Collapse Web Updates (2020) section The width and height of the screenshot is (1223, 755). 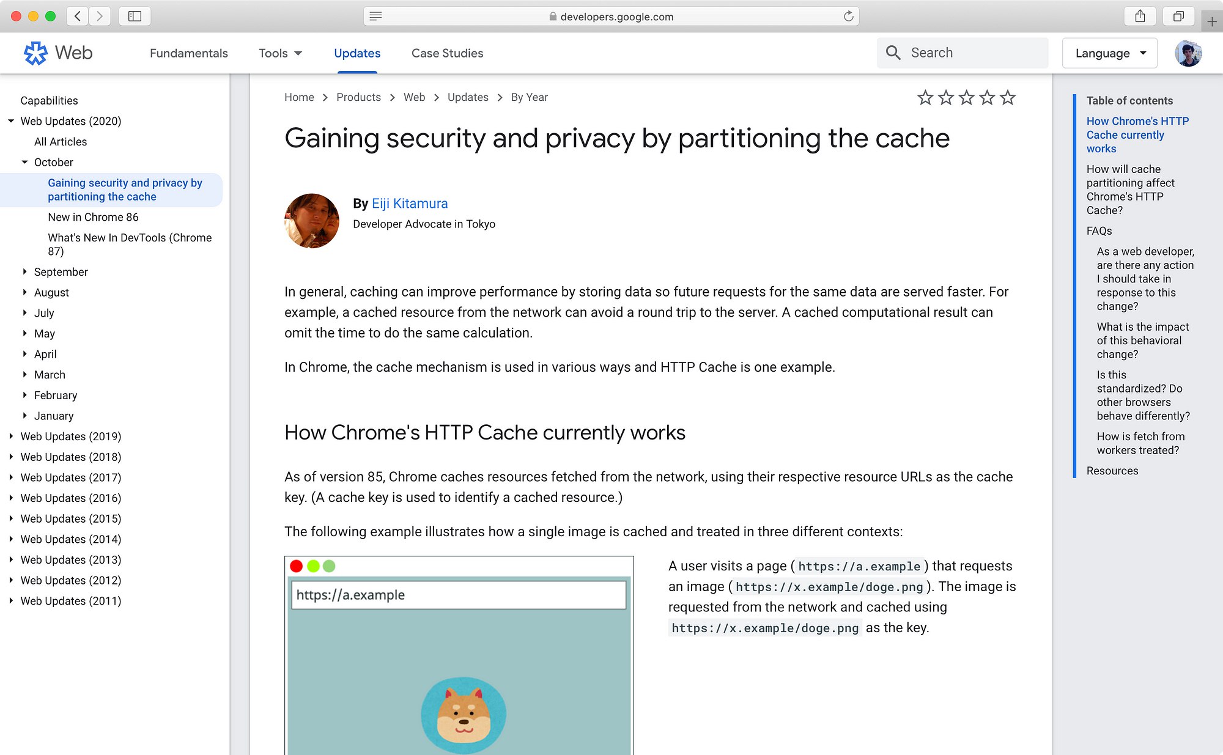(x=11, y=121)
